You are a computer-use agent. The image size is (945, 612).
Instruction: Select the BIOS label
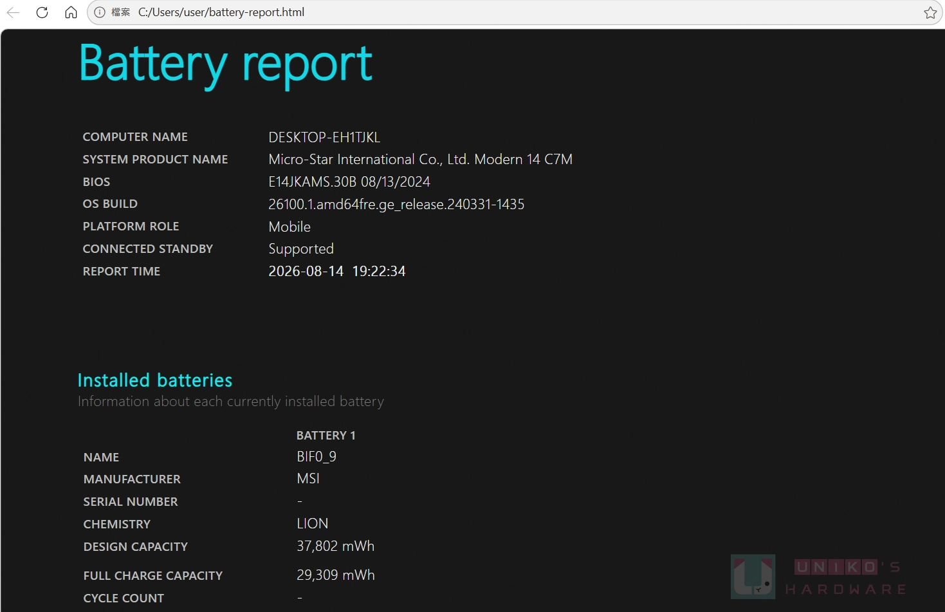[x=96, y=182]
